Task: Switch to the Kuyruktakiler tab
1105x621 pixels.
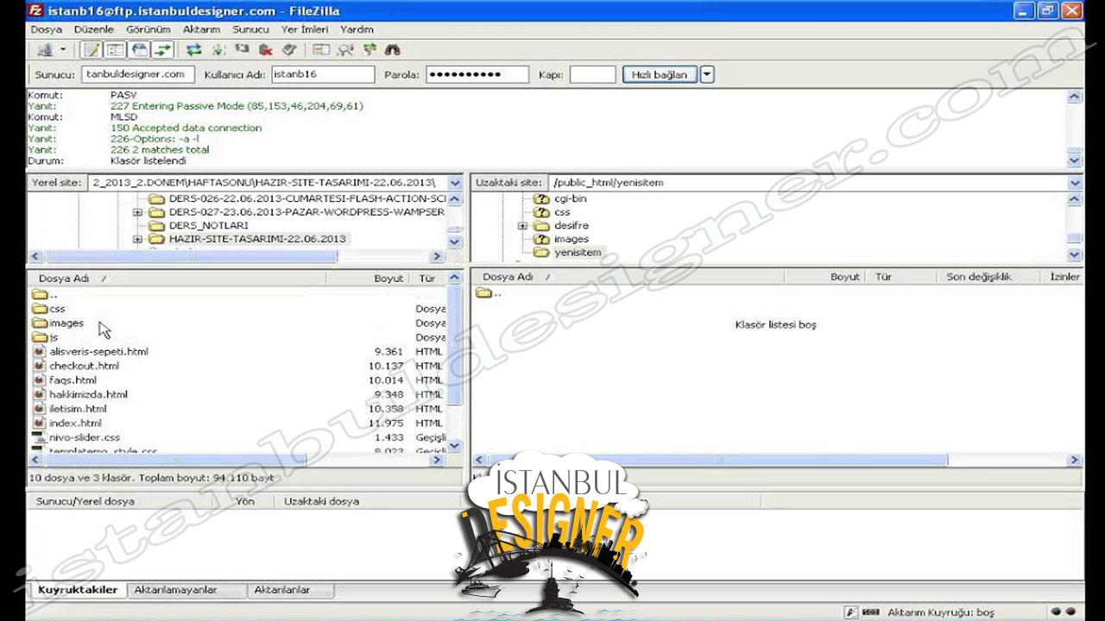Action: pos(78,590)
